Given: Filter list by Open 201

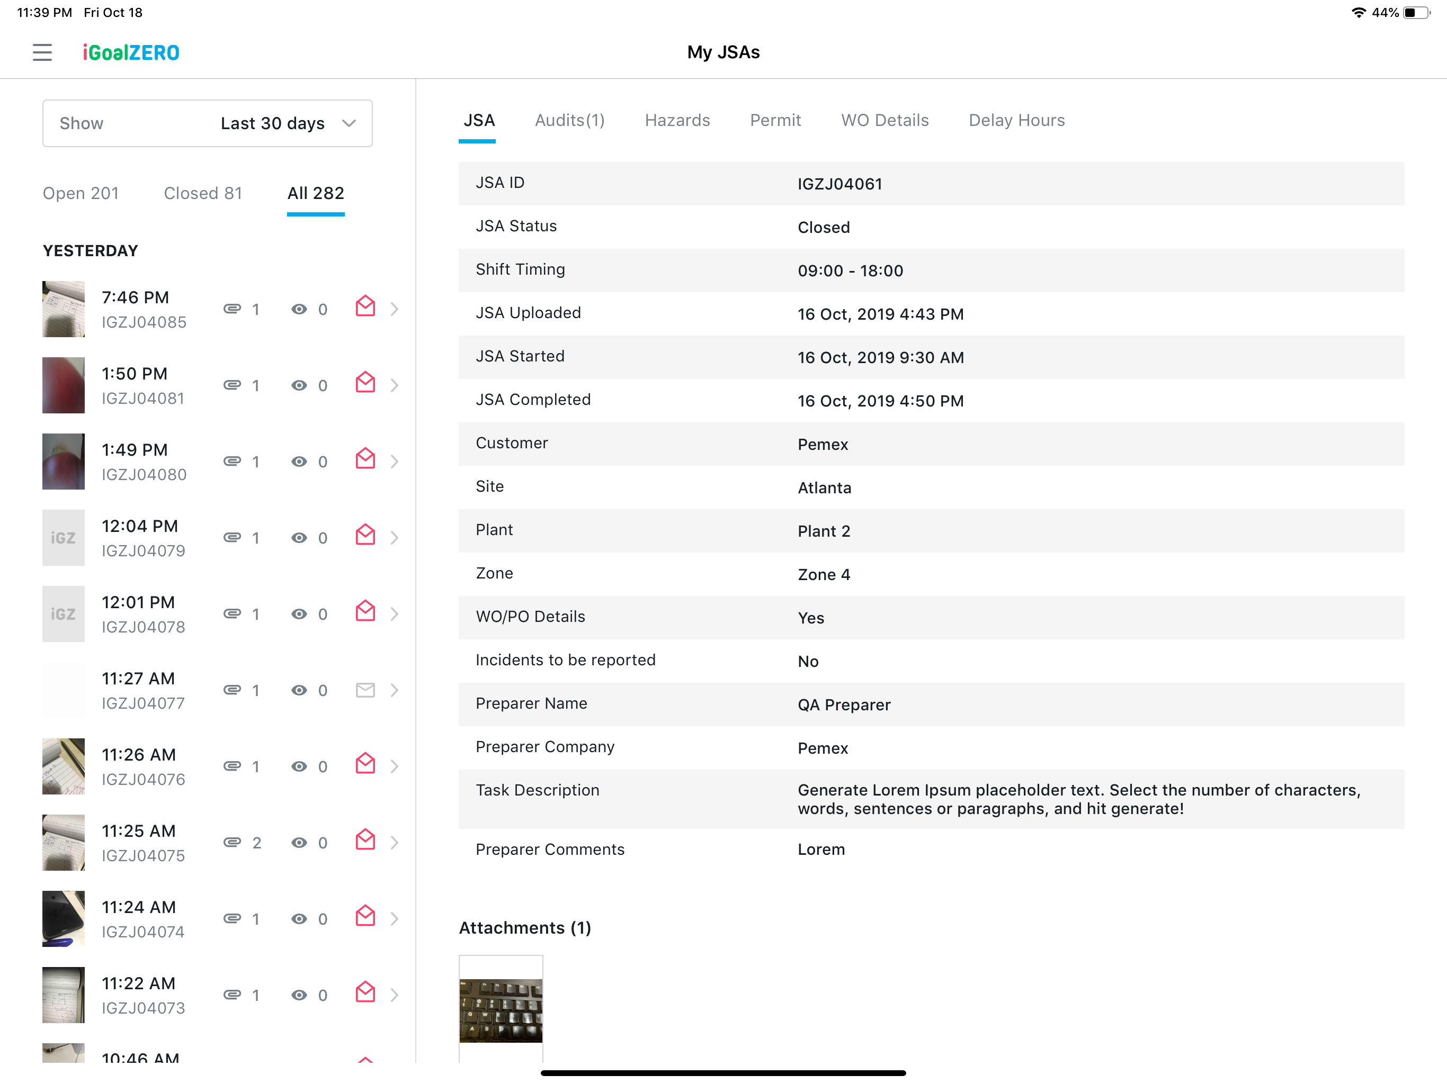Looking at the screenshot, I should pyautogui.click(x=81, y=194).
